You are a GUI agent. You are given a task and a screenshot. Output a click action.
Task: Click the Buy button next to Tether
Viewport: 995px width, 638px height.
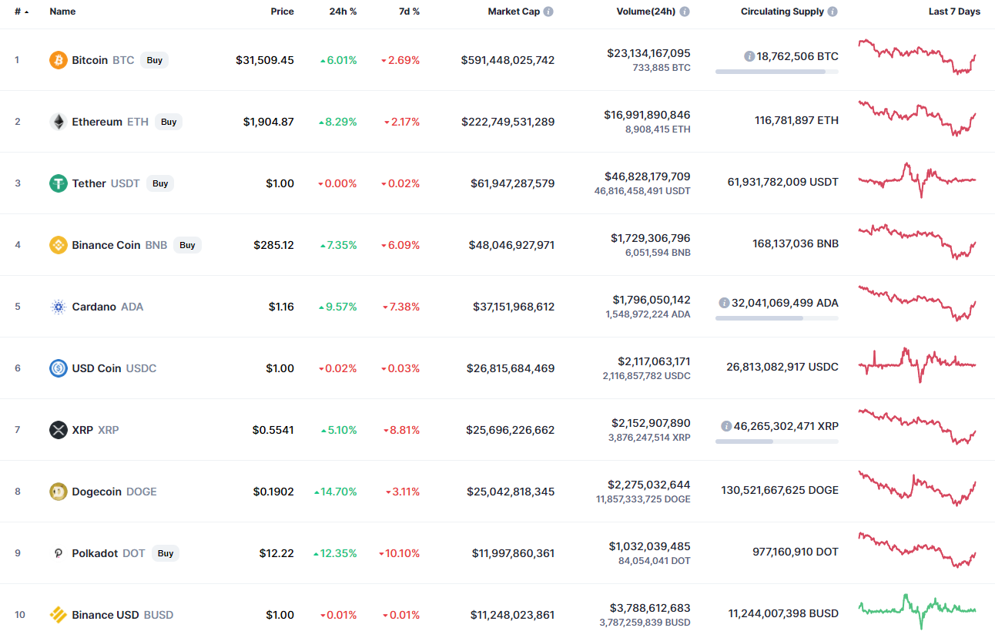click(160, 183)
